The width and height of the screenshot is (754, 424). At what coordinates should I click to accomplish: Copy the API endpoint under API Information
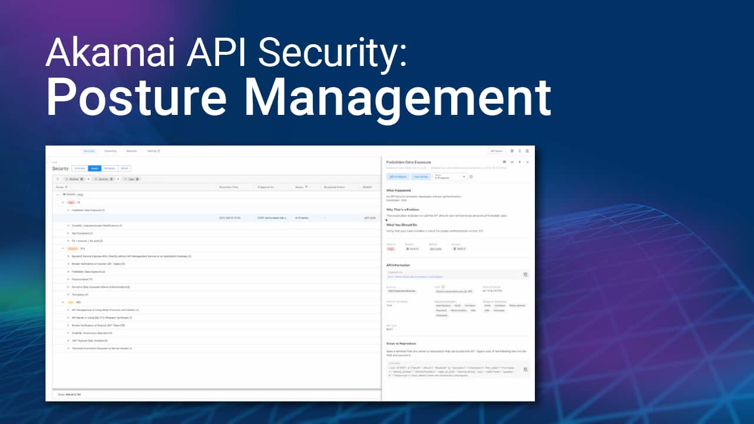click(x=525, y=274)
